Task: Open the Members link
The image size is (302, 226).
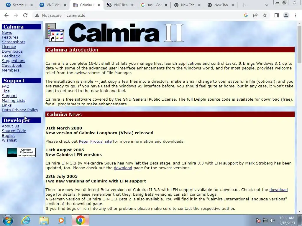Action: tap(11, 70)
